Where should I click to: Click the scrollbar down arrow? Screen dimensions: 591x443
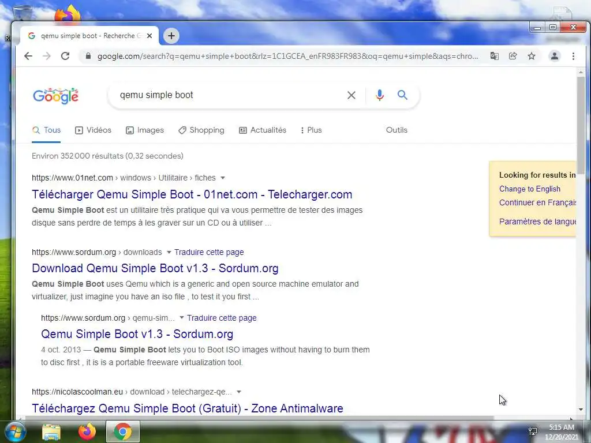click(581, 410)
